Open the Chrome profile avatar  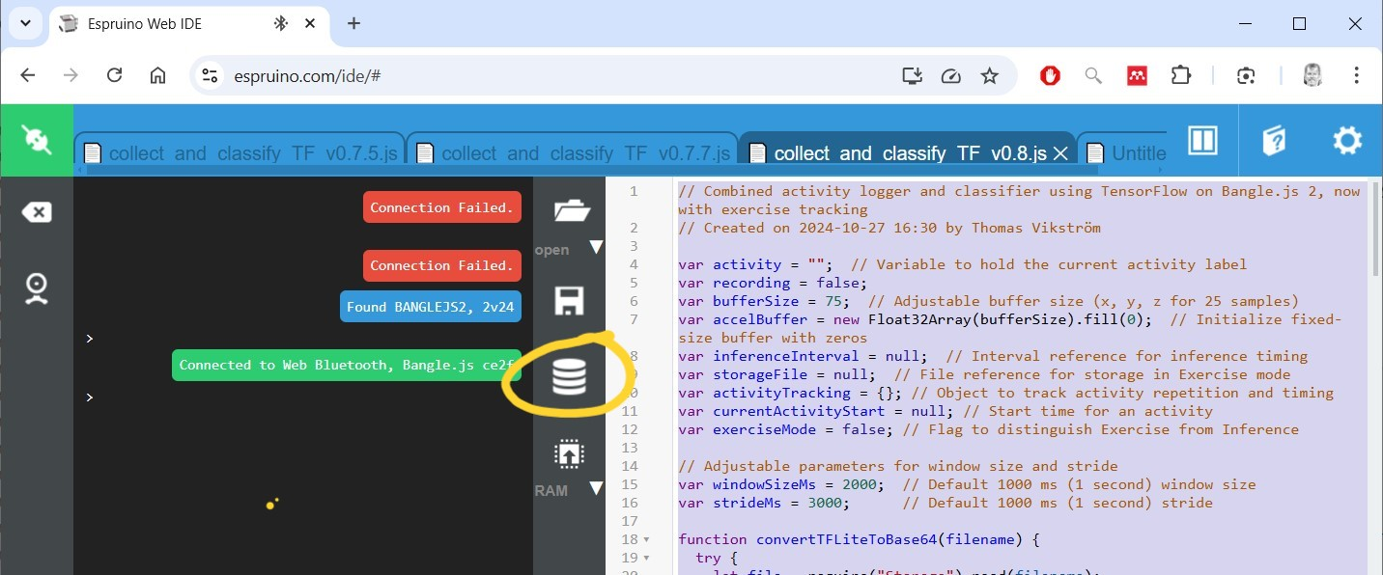(1312, 75)
